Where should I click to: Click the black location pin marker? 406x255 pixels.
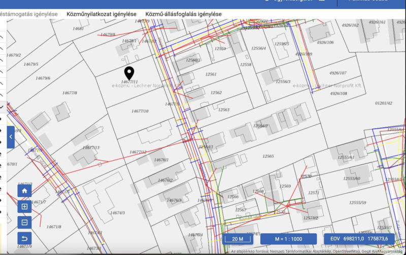129,73
